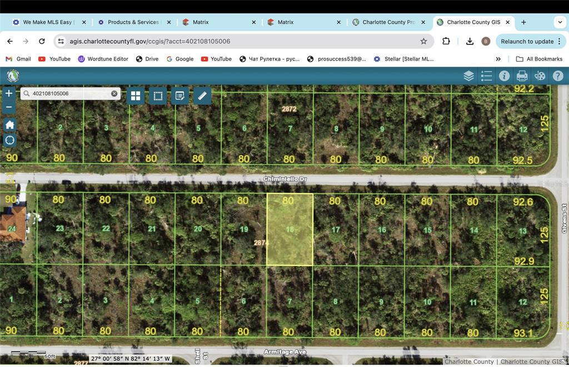Image resolution: width=569 pixels, height=367 pixels.
Task: Return map to default home extent
Action: point(9,125)
